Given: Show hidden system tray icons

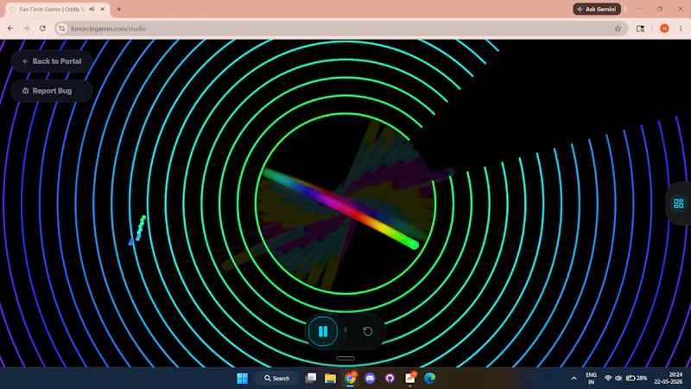Looking at the screenshot, I should pyautogui.click(x=574, y=379).
